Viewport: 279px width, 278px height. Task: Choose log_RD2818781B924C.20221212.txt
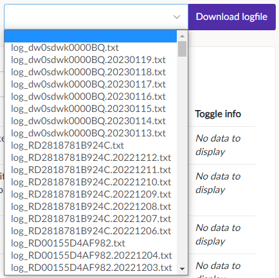coord(91,158)
